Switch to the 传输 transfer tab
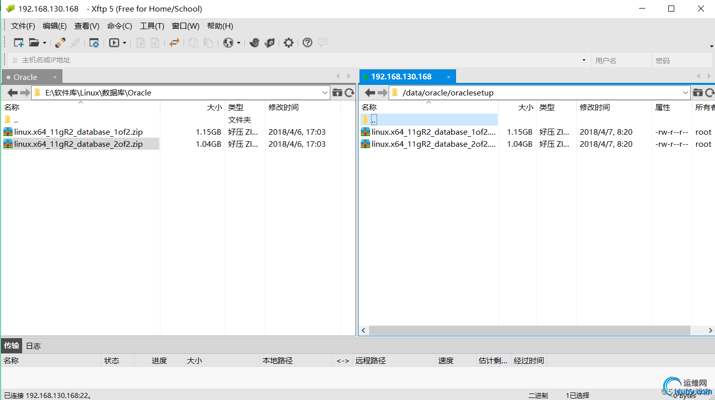The image size is (715, 400). (x=12, y=346)
